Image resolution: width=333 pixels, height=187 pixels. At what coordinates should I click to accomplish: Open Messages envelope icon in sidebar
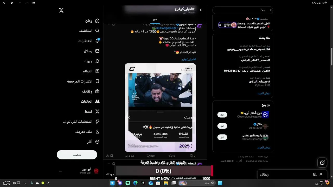pos(97,51)
